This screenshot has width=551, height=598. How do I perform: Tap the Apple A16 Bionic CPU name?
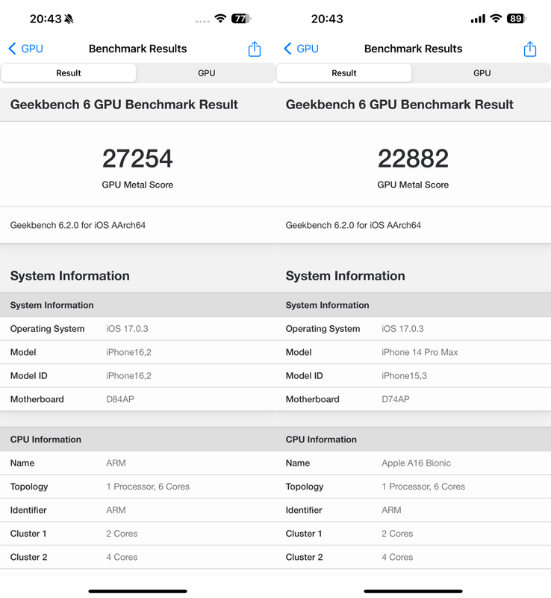416,463
